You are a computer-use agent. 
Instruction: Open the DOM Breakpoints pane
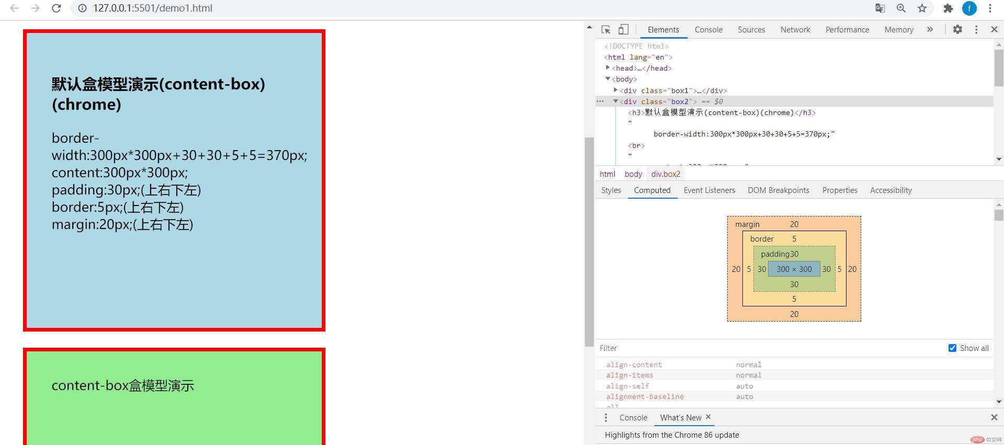[778, 190]
